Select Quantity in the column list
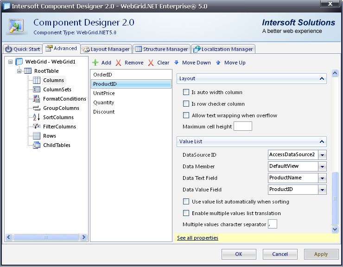Screen dimensions: 343x267 131,102
